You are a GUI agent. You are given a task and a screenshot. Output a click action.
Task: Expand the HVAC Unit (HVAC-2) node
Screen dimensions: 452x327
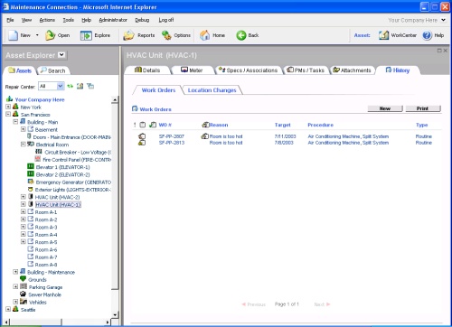pos(23,197)
